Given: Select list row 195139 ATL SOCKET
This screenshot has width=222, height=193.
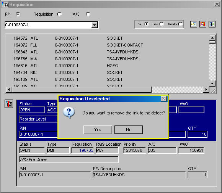Looking at the screenshot, I should pyautogui.click(x=107, y=79).
